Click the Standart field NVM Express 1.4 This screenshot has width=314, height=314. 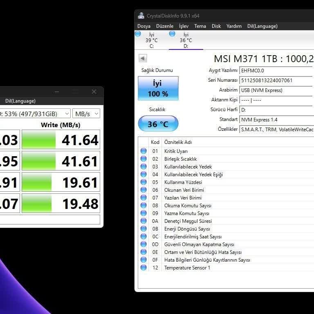277,120
